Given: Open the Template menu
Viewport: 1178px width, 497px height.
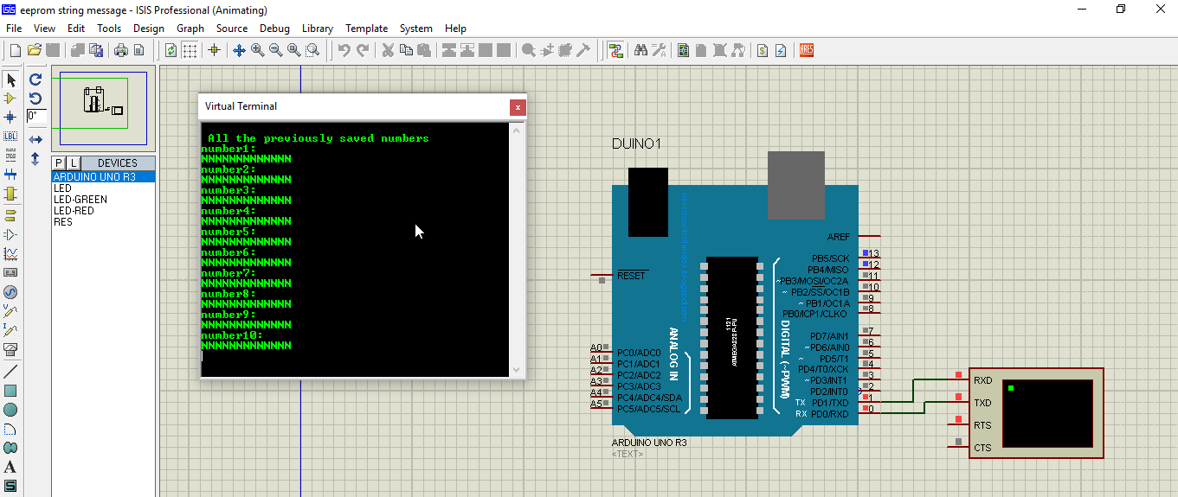Looking at the screenshot, I should point(367,29).
